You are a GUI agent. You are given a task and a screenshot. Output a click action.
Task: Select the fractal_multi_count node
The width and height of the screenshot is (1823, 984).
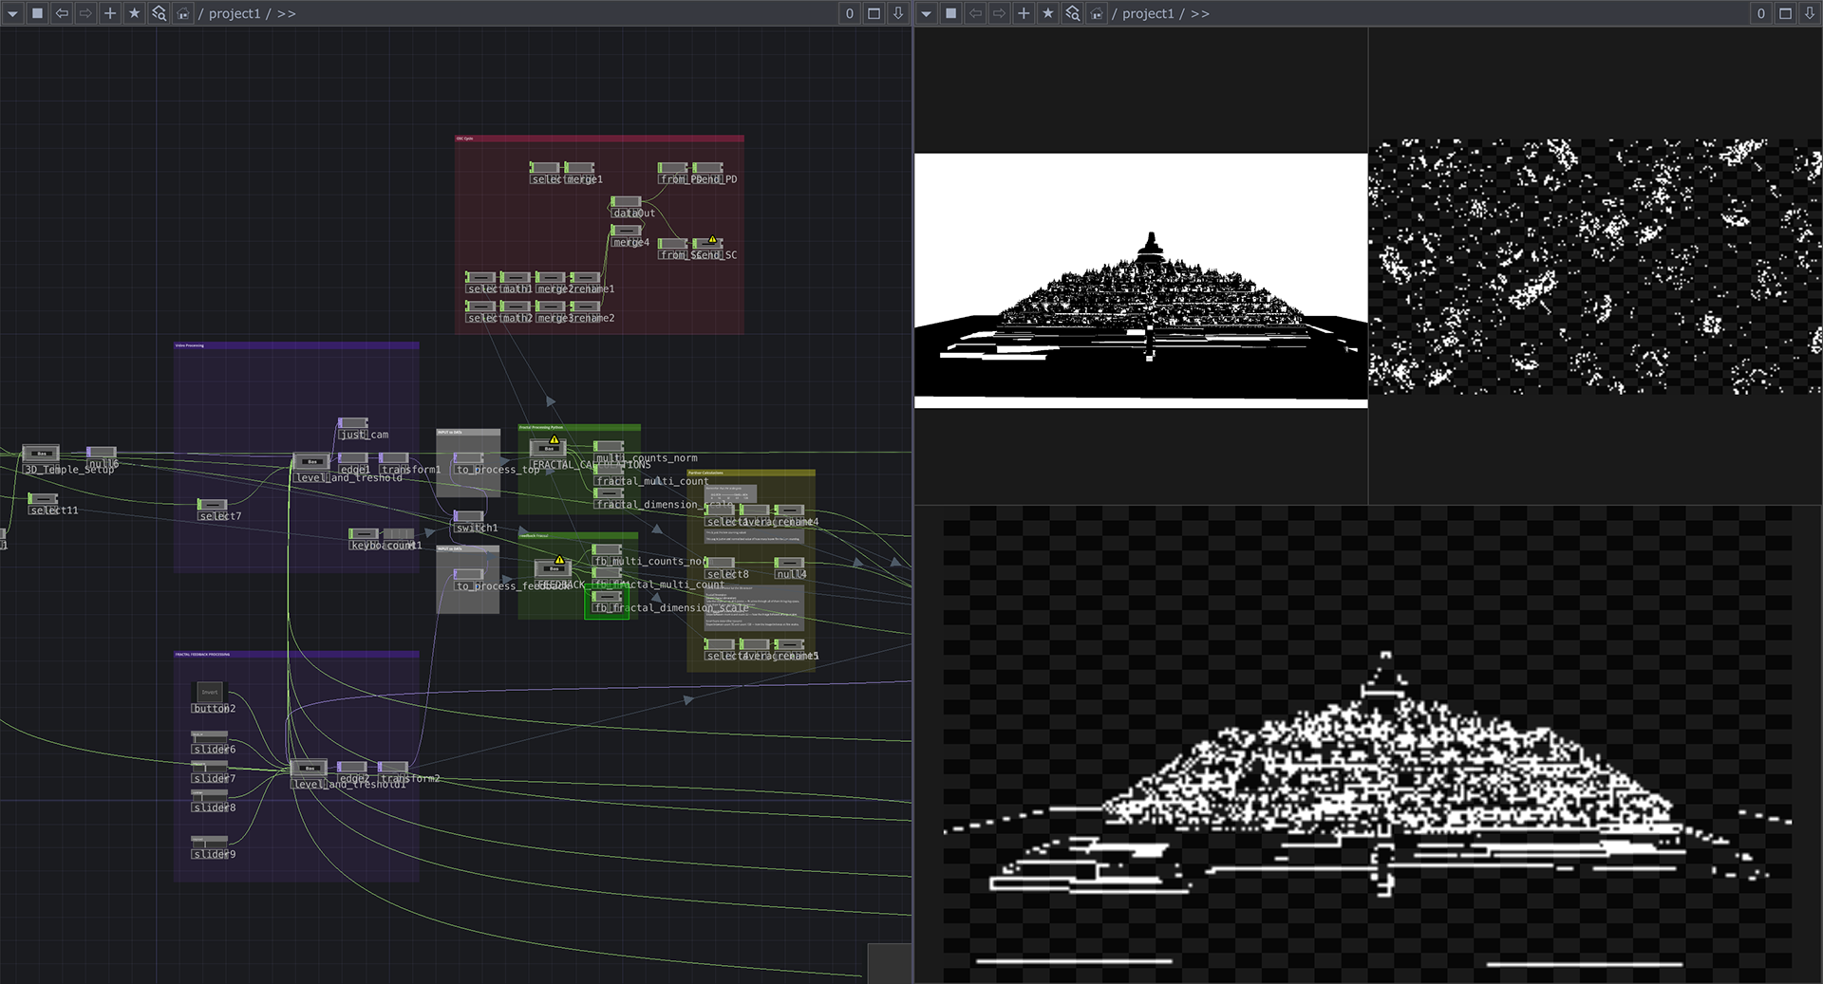click(x=609, y=470)
